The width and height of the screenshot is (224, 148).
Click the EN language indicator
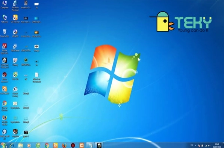click(192, 145)
